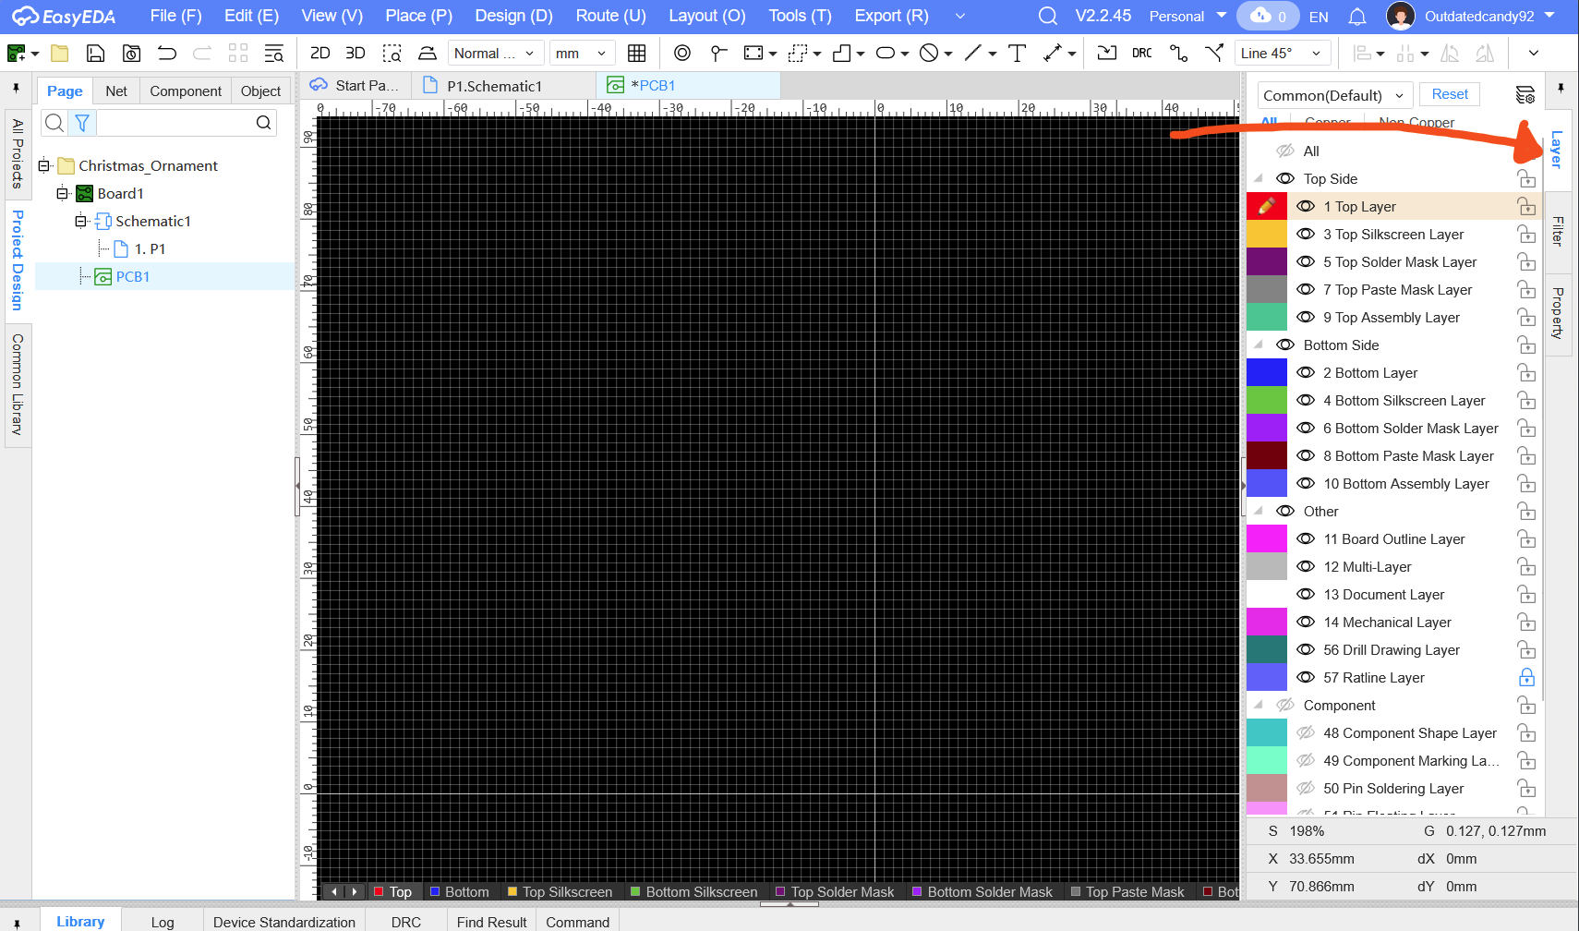Screen dimensions: 1579x931
Task: Click the Undo arrow icon
Action: tap(167, 54)
